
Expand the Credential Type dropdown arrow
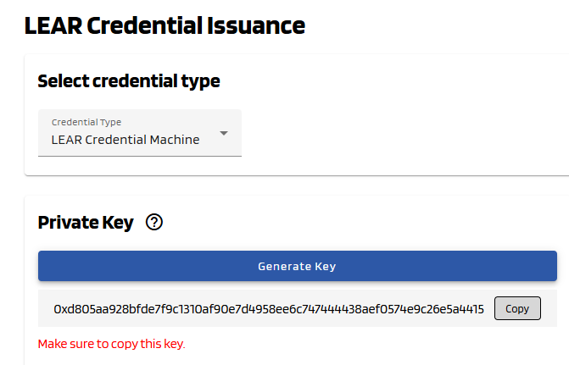(224, 133)
